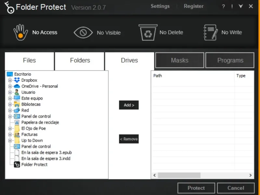Click the Escritorio desktop icon
The width and height of the screenshot is (260, 195).
click(10, 74)
